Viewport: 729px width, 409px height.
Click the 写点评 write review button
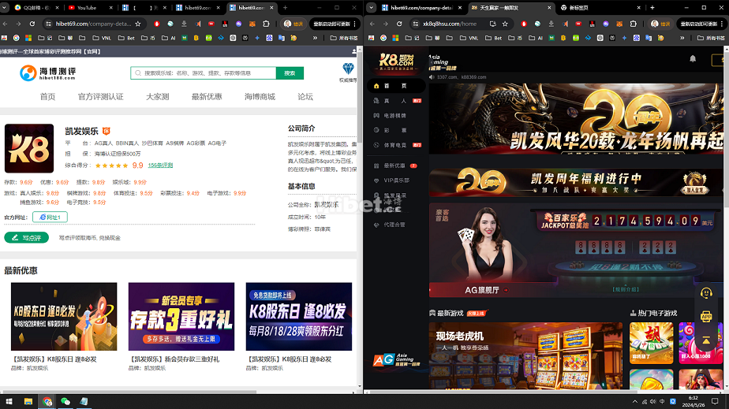pyautogui.click(x=27, y=237)
